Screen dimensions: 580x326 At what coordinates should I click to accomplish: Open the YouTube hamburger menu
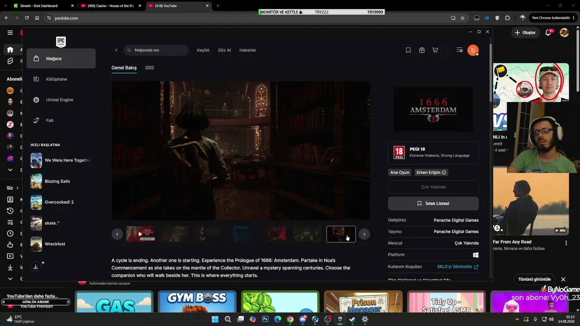point(10,33)
